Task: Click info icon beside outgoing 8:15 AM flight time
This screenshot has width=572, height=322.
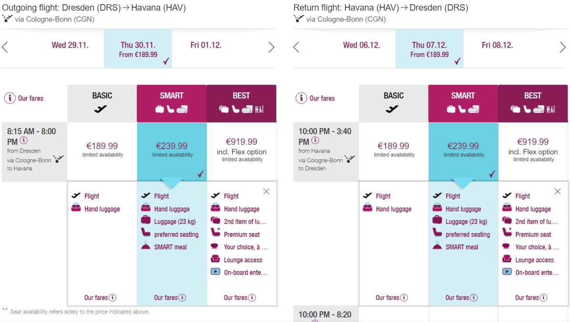Action: pos(23,141)
